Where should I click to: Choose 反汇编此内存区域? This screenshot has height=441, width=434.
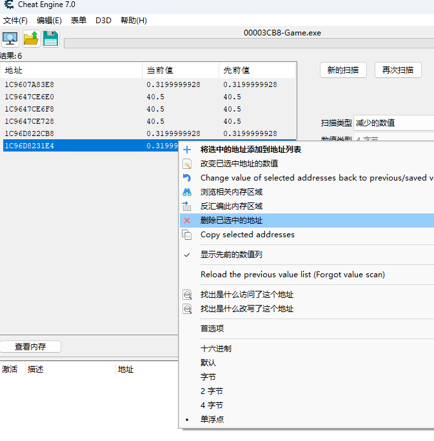306,206
